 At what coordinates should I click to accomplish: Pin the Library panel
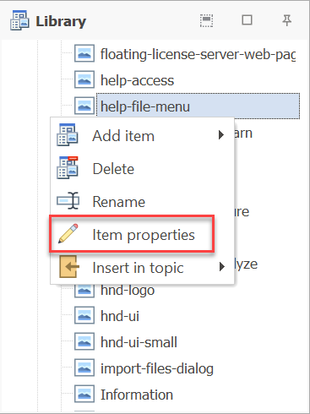click(x=286, y=20)
